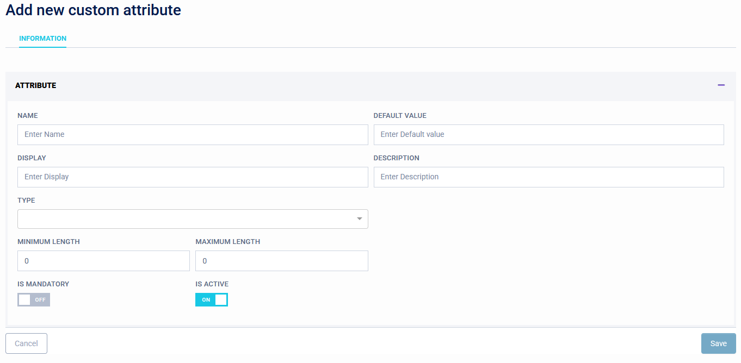Select the Enter Display input box
Image resolution: width=741 pixels, height=363 pixels.
[x=193, y=177]
